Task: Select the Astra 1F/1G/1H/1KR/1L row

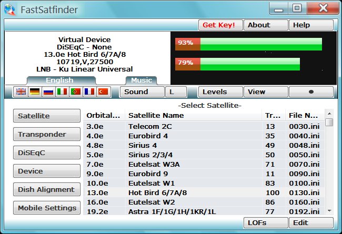Action: [x=204, y=211]
